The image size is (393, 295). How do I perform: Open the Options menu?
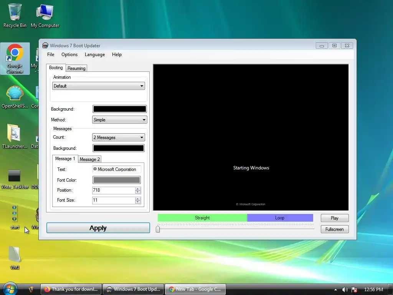[x=69, y=55]
